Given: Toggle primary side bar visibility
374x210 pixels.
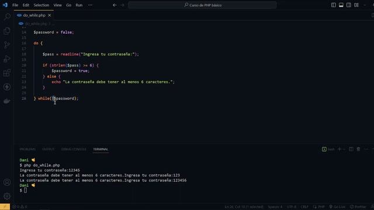Looking at the screenshot, I should click(x=334, y=5).
